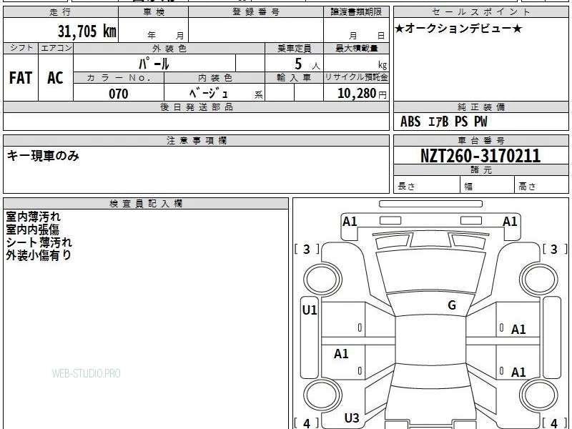Select the inspector note シート薄汚れ
The height and width of the screenshot is (429, 572).
pyautogui.click(x=39, y=242)
